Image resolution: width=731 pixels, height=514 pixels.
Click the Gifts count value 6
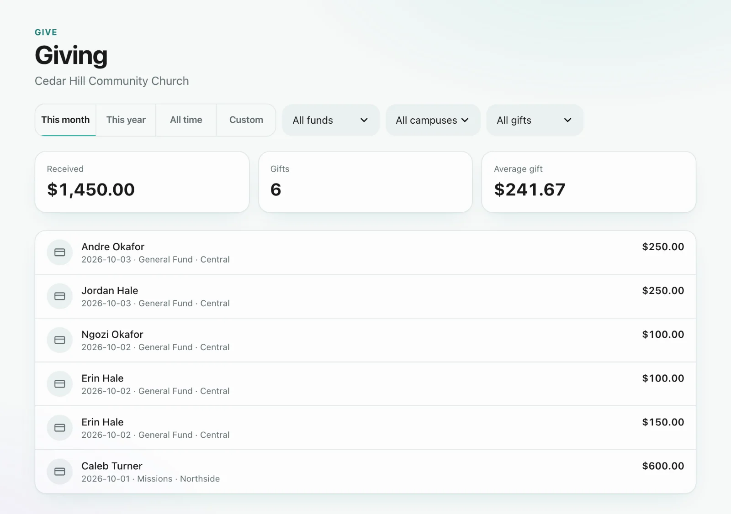click(276, 190)
